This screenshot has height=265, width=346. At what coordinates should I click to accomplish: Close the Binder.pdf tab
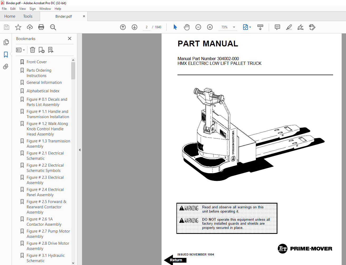(x=84, y=16)
